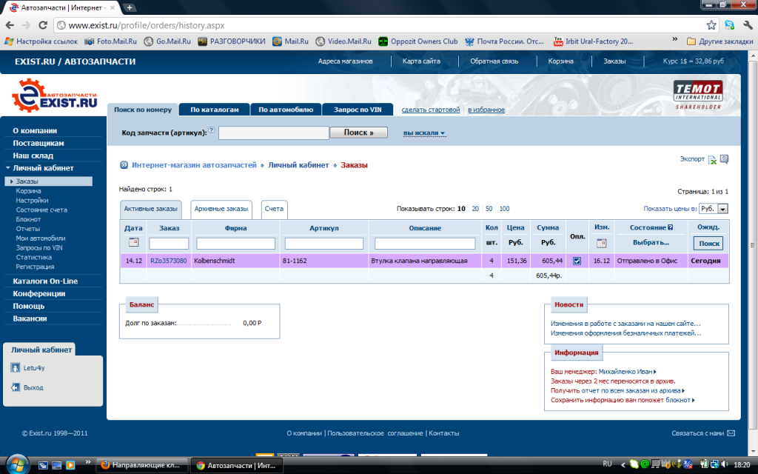Switch to Архивные заказы tab
Image resolution: width=758 pixels, height=474 pixels.
(221, 209)
